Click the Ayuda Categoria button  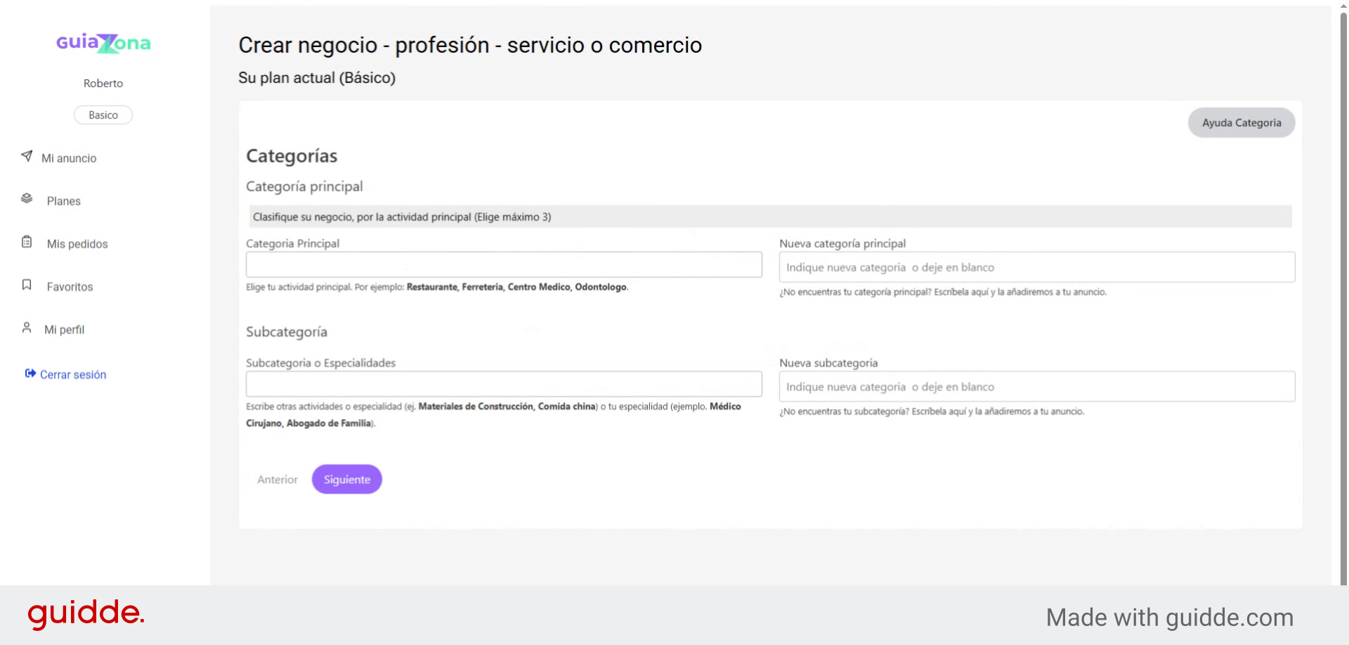[1242, 122]
